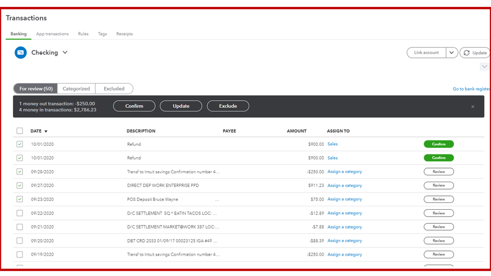This screenshot has height=276, width=491.
Task: Check the 09/20/2020 DBT CRD row
Action: pyautogui.click(x=20, y=241)
